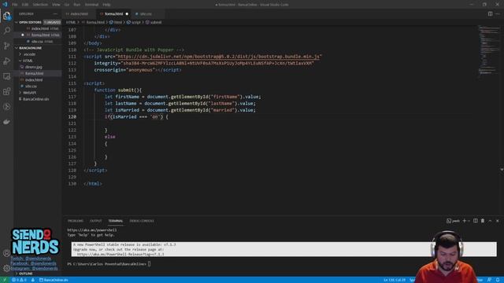Open the Terminal menu
The image size is (504, 283).
point(91,5)
